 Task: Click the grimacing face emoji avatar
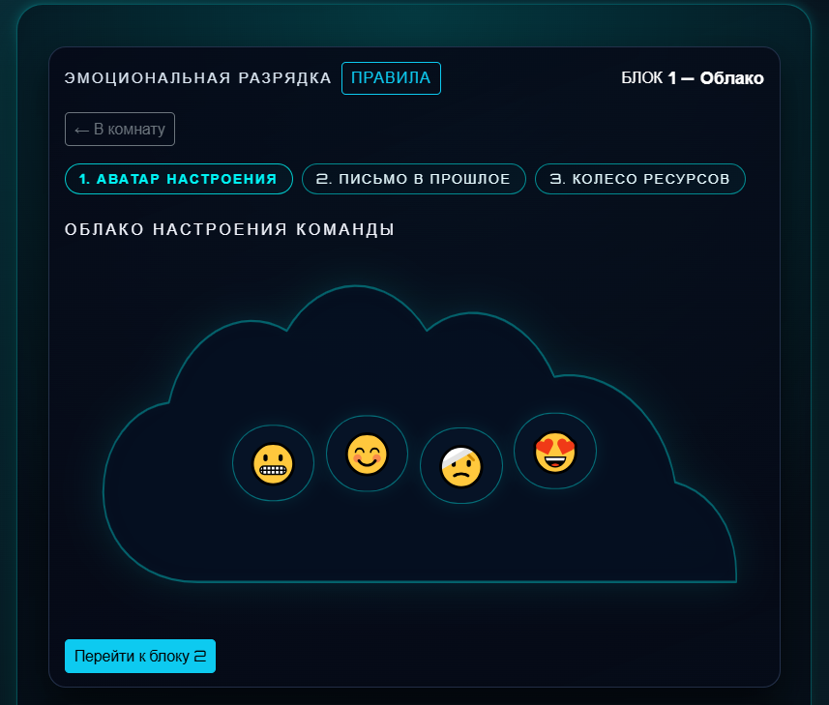(274, 463)
